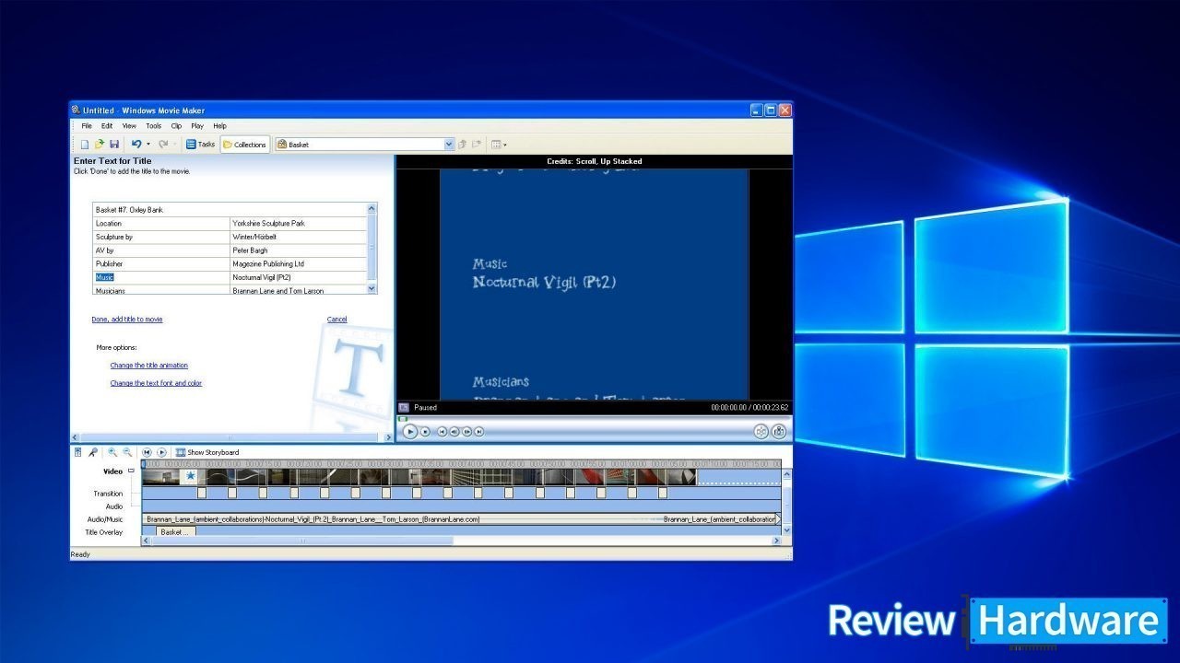Open the Play menu
Image resolution: width=1180 pixels, height=663 pixels.
(x=197, y=126)
